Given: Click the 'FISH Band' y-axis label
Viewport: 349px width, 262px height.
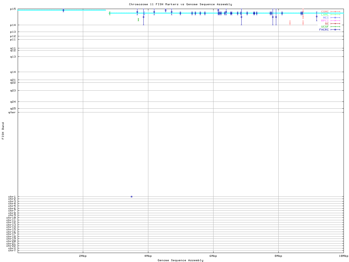Looking at the screenshot, I should point(3,131).
